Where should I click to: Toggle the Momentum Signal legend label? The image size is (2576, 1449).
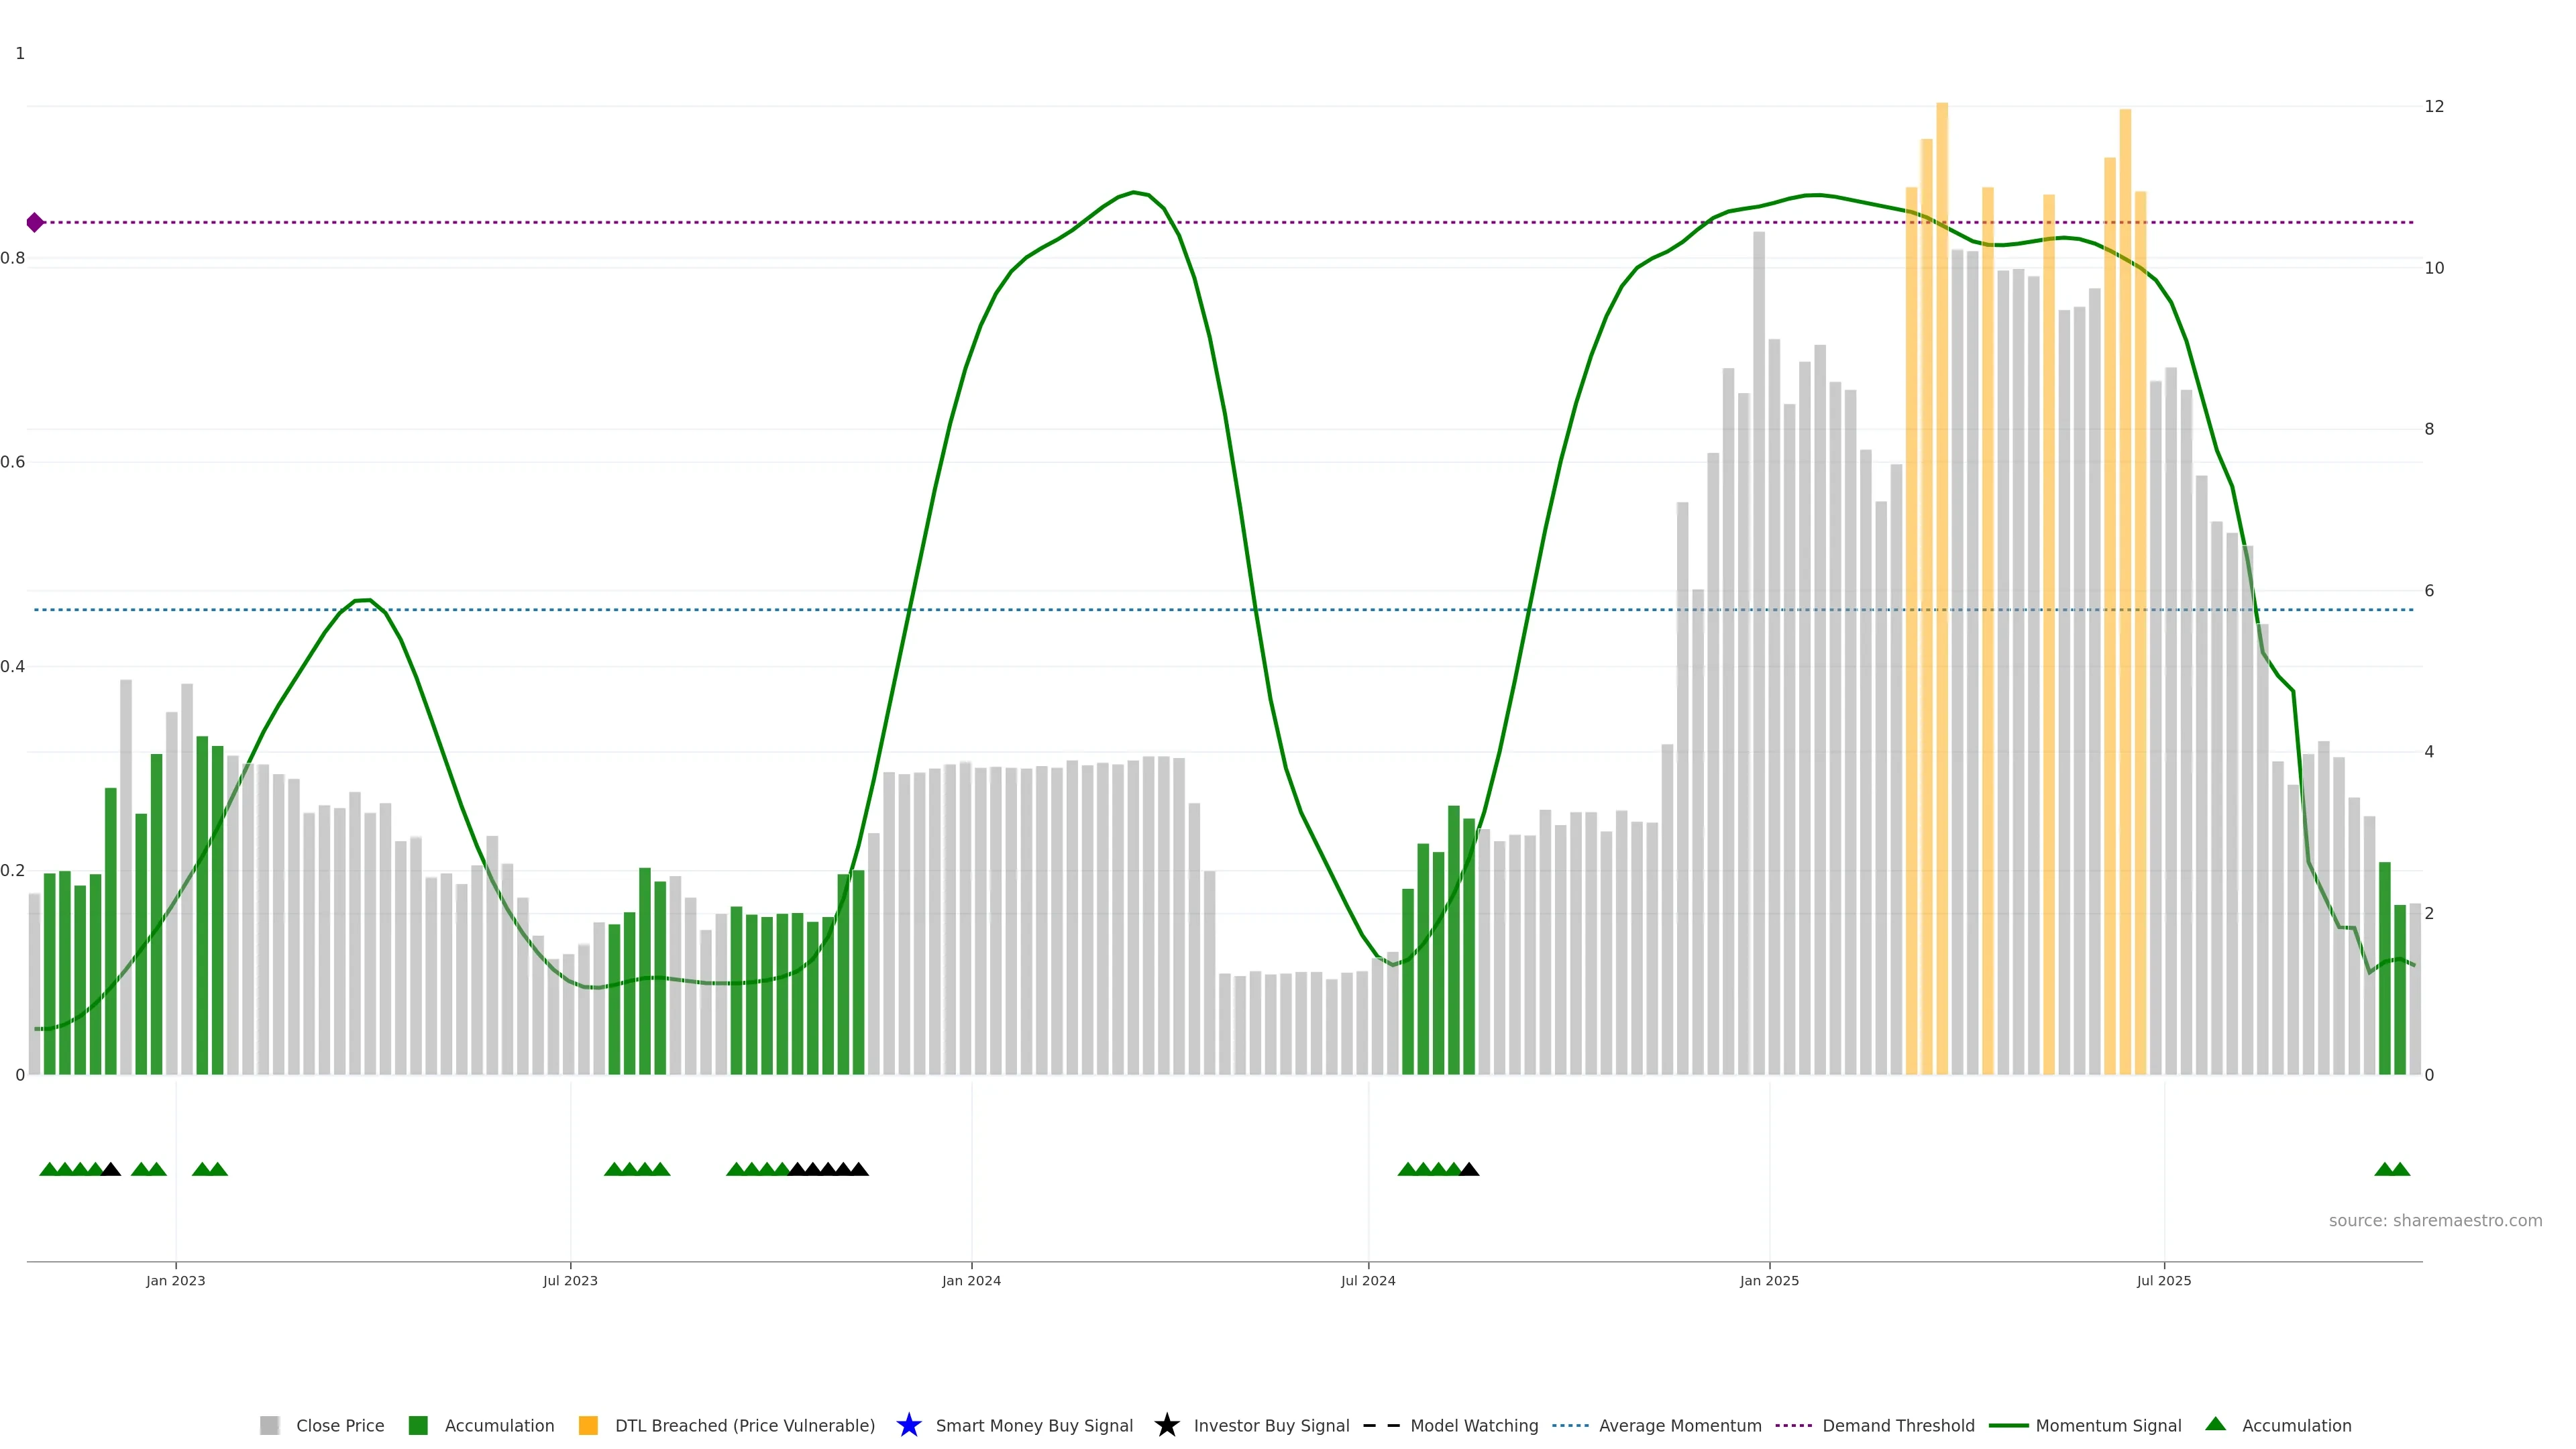[2108, 1425]
